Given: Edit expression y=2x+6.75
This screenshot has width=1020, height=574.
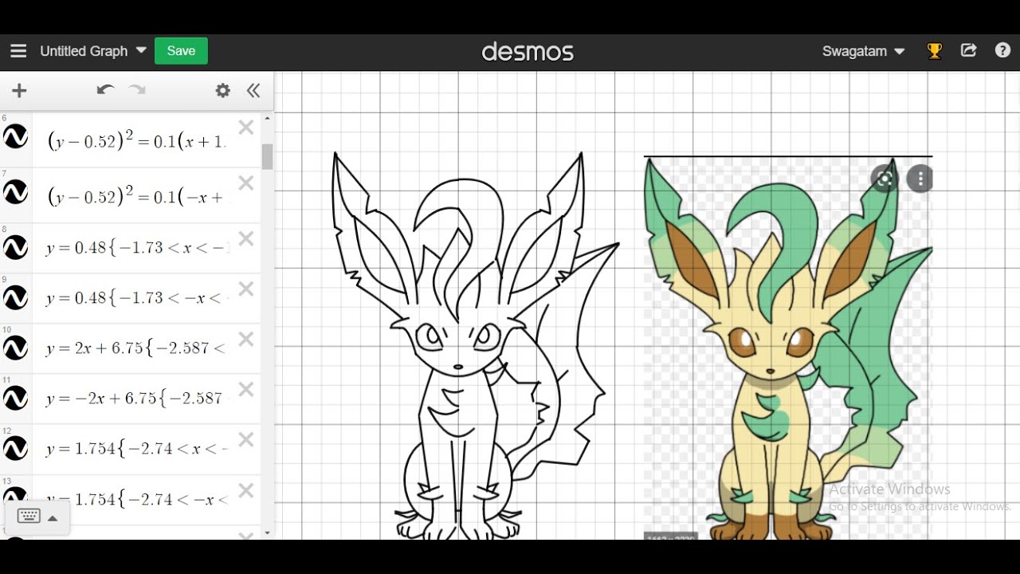Looking at the screenshot, I should tap(135, 348).
